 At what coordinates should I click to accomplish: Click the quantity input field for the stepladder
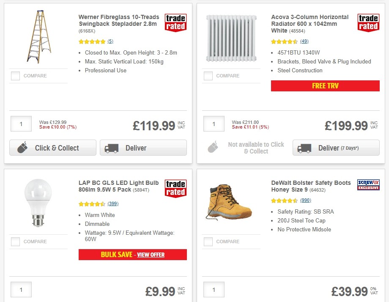[21, 124]
